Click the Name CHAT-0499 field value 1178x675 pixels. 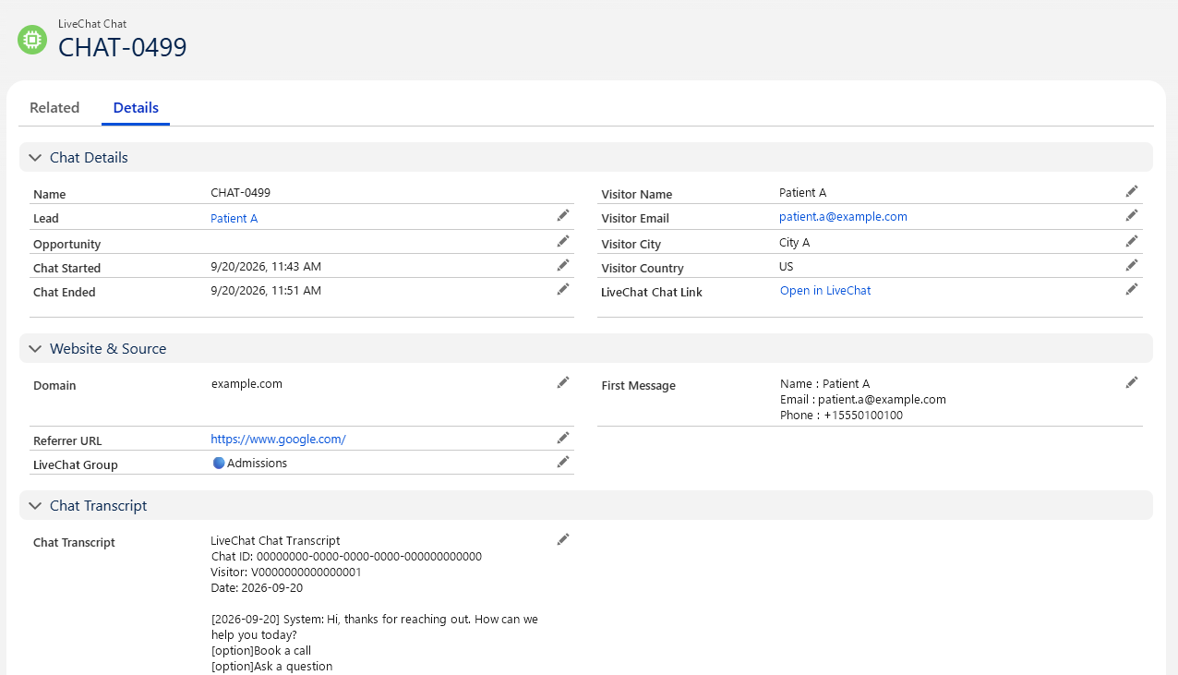click(x=240, y=193)
